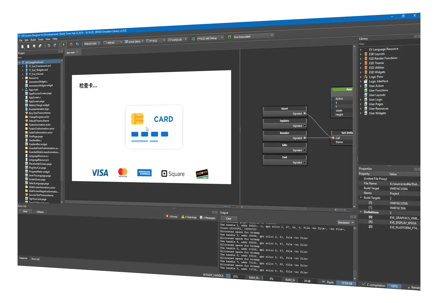Expand ESD Layouts in Library
438x303 pixels.
coord(361,54)
